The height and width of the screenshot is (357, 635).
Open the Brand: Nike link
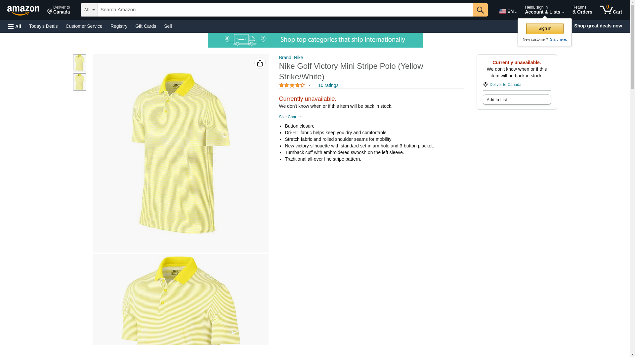(x=291, y=58)
